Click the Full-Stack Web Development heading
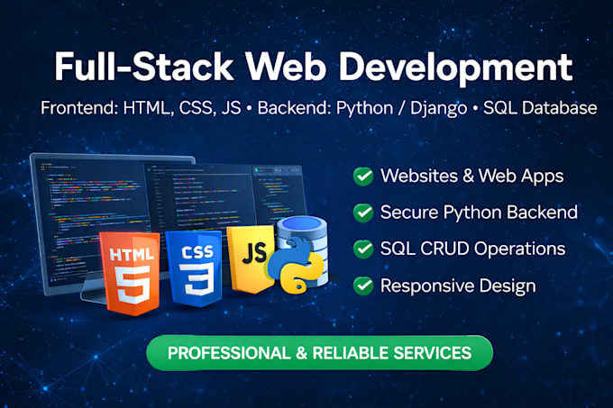Viewport: 613px width, 408px height. click(x=314, y=67)
